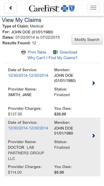Tap the back arrow button
The image size is (104, 186).
point(11,8)
